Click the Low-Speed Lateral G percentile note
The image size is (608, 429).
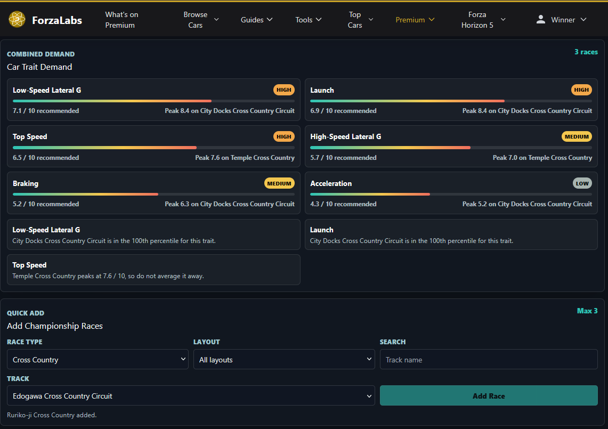(114, 240)
